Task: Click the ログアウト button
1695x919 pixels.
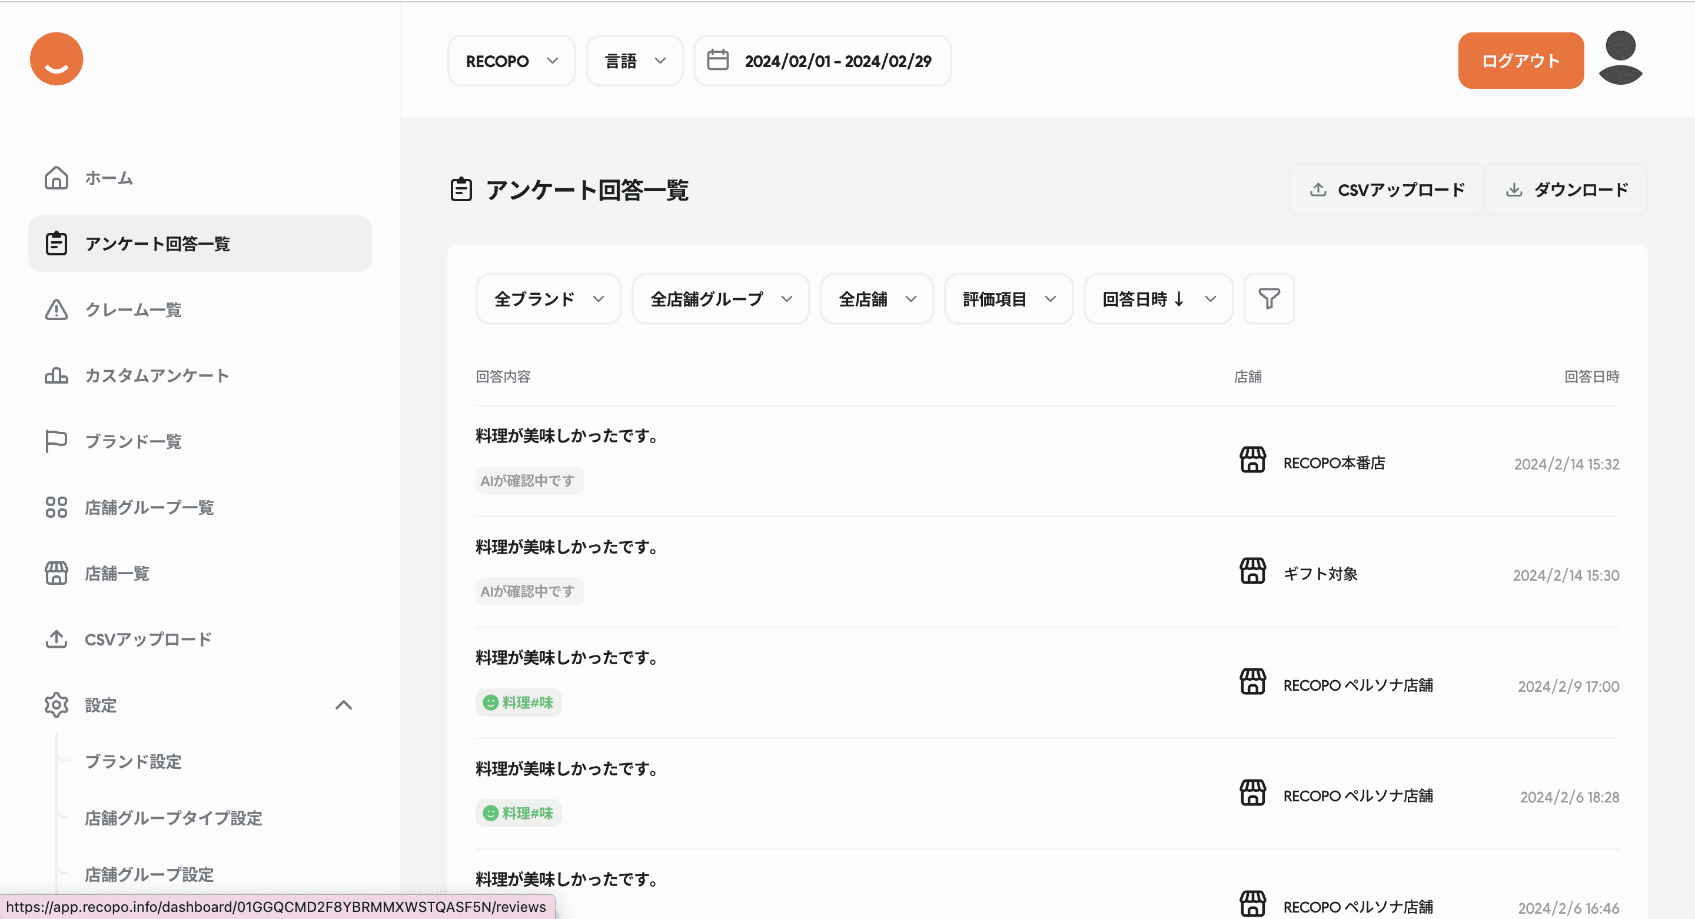Action: pos(1520,61)
